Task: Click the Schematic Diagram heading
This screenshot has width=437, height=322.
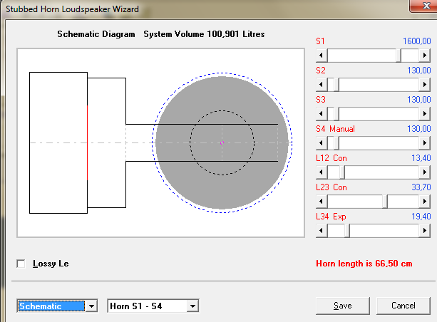Action: tap(96, 34)
